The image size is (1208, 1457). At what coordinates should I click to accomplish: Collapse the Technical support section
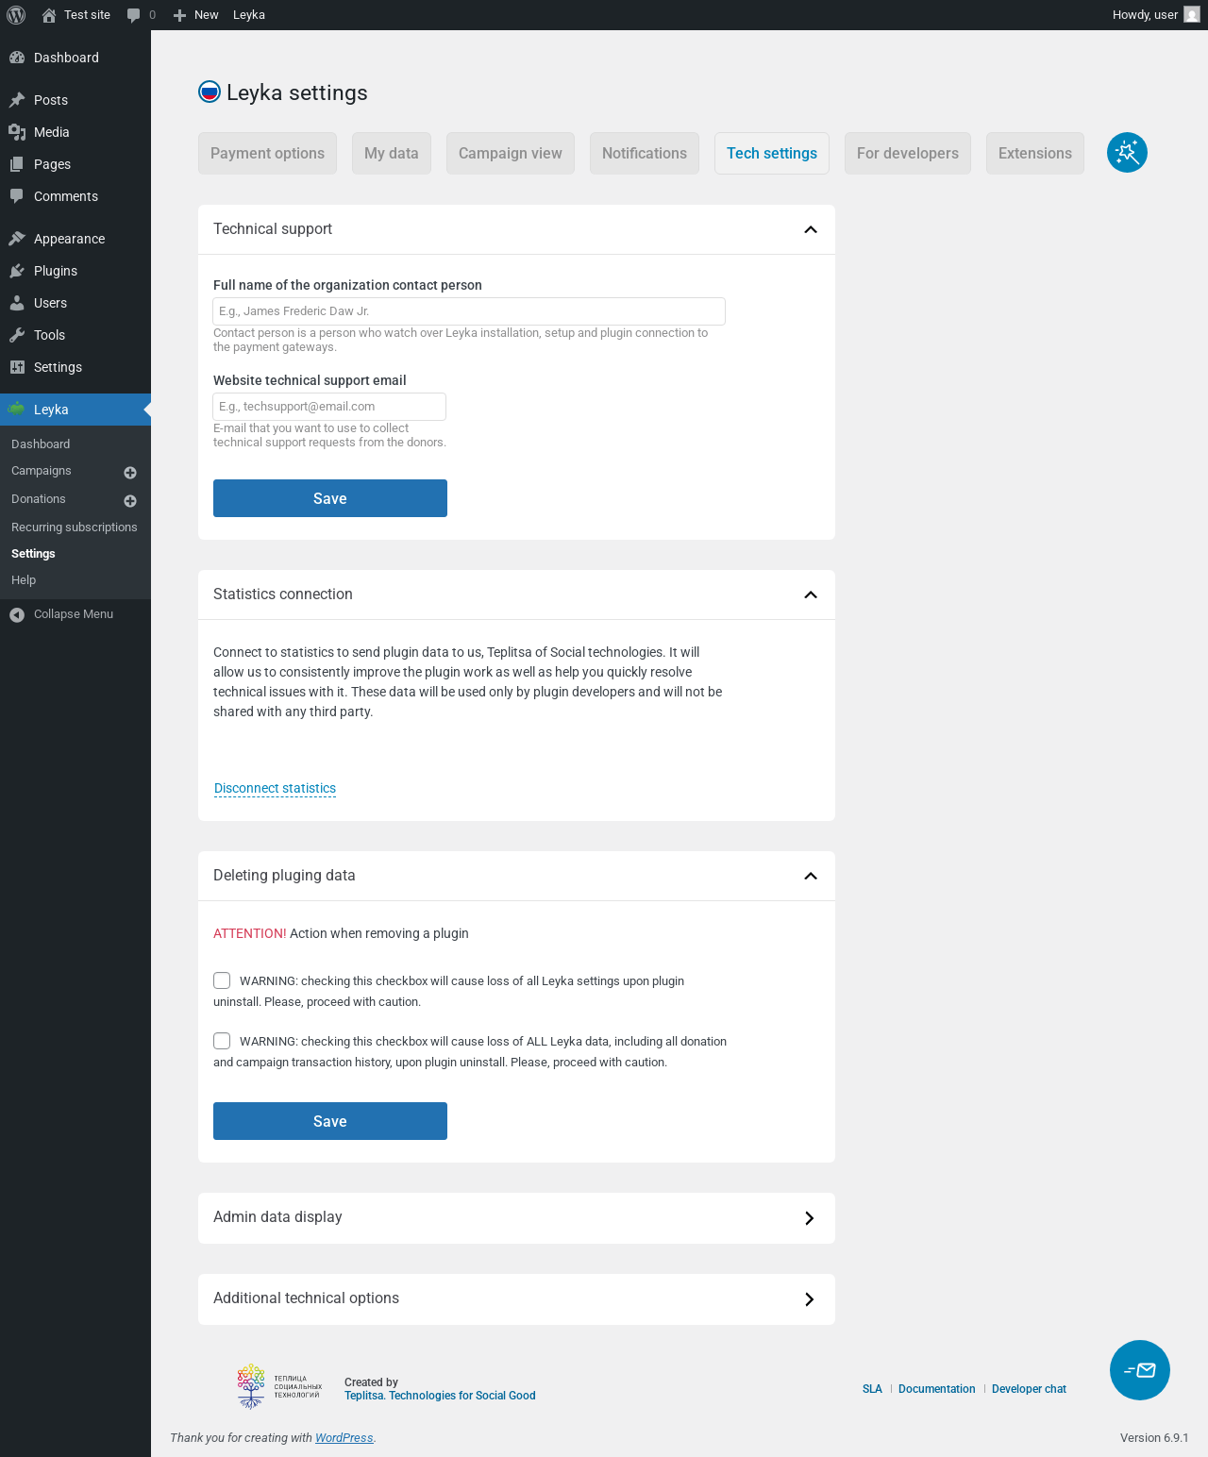pyautogui.click(x=811, y=229)
